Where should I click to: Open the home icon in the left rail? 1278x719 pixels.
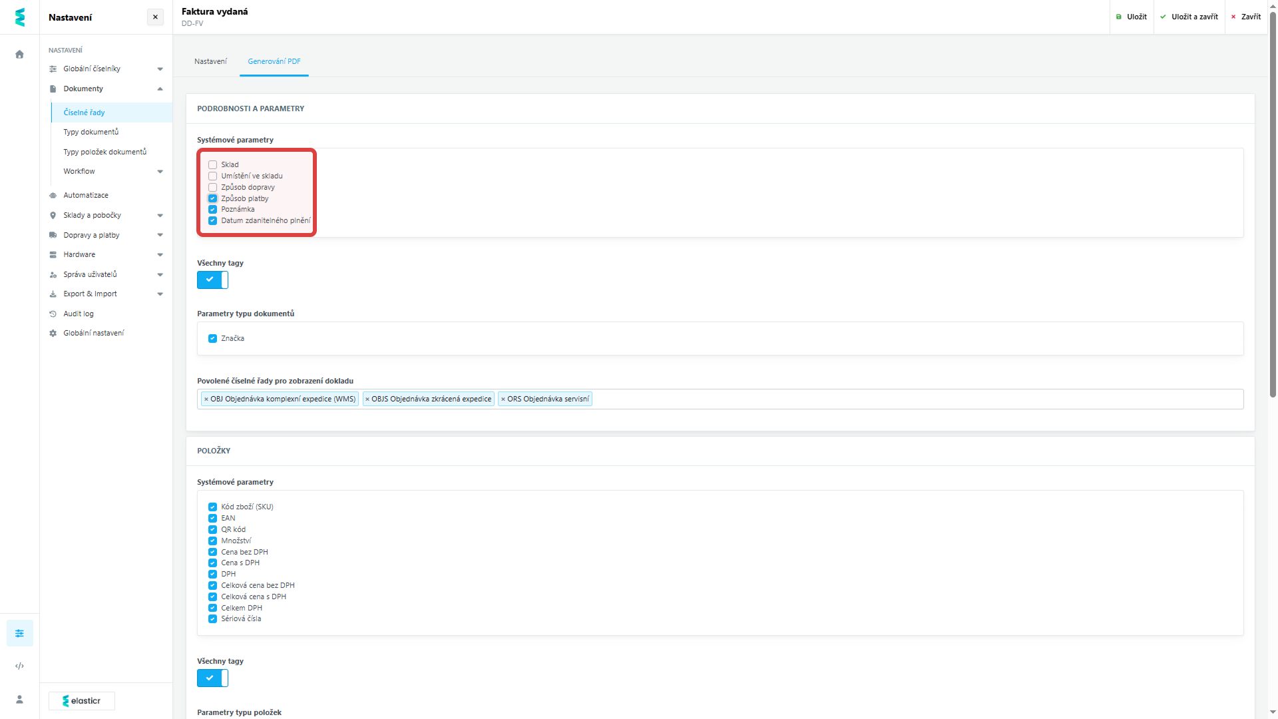pos(19,55)
